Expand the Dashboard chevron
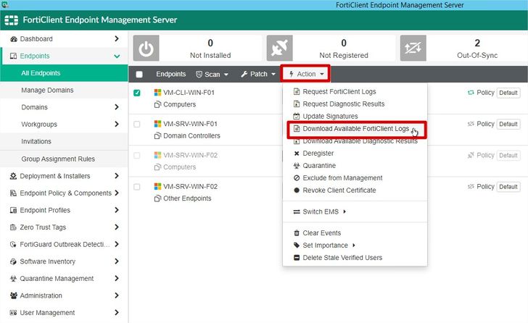Viewport: 528px width, 323px height. pyautogui.click(x=117, y=38)
